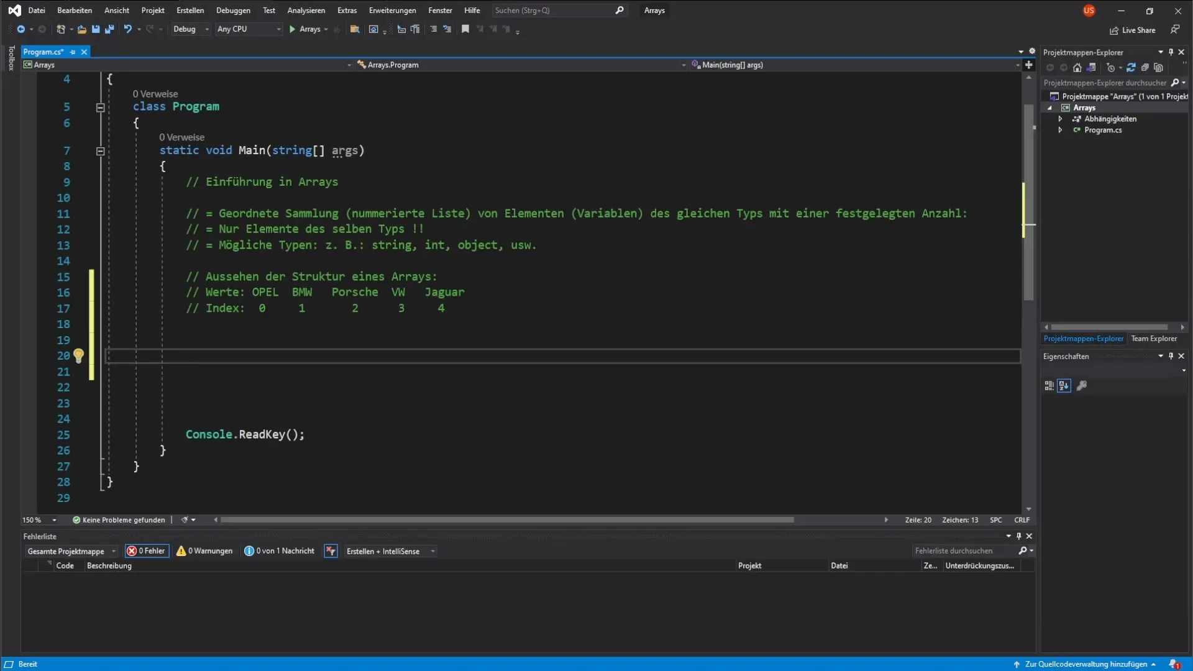Image resolution: width=1193 pixels, height=671 pixels.
Task: Click the search magnifier in Projektmappen-Explorer
Action: click(1175, 83)
